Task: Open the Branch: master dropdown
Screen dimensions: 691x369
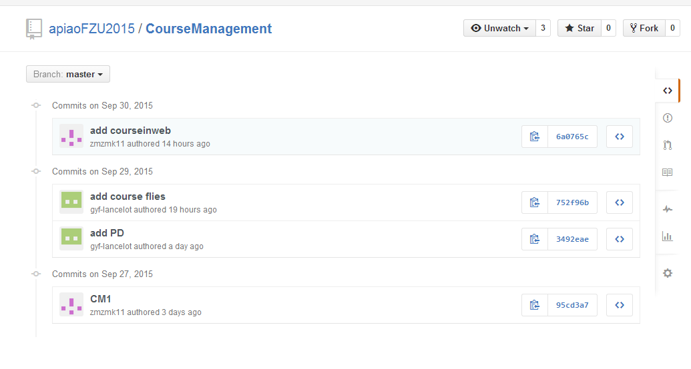Action: (x=68, y=74)
